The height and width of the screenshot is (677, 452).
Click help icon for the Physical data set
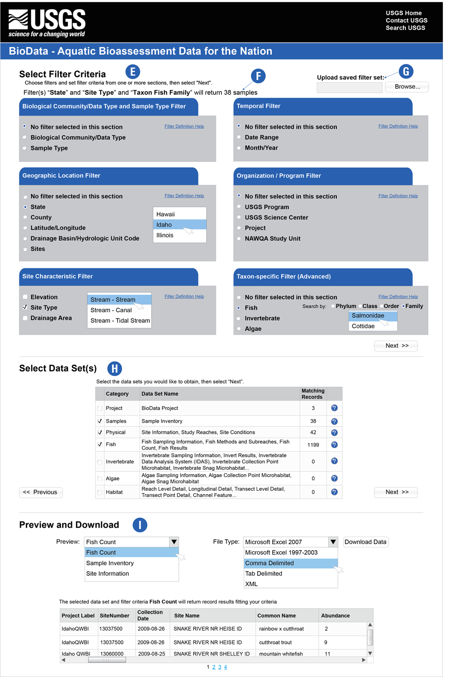pyautogui.click(x=334, y=432)
